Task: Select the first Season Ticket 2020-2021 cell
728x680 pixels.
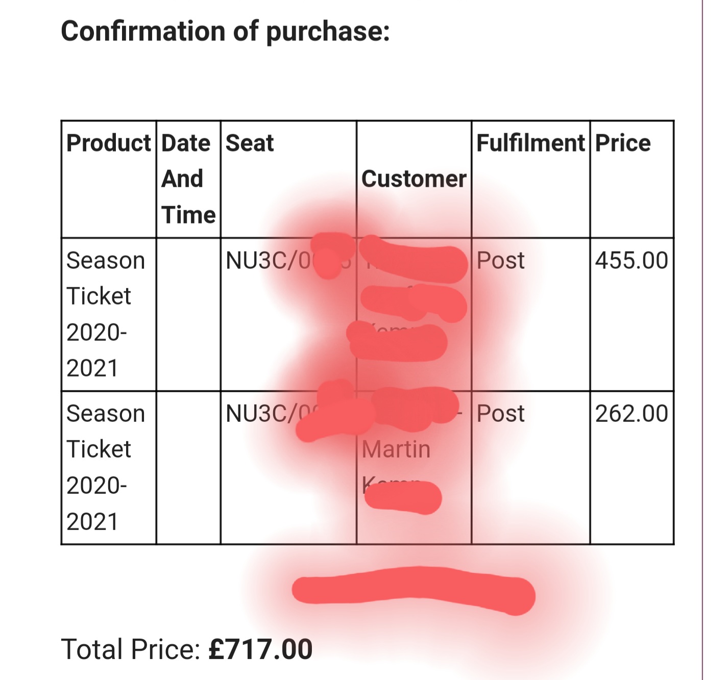Action: (x=106, y=314)
